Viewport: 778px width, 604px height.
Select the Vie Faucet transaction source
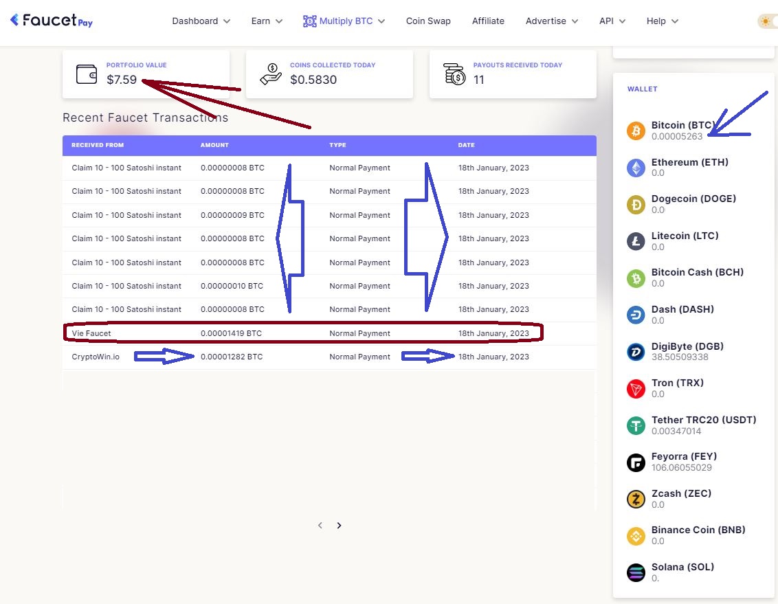[91, 333]
